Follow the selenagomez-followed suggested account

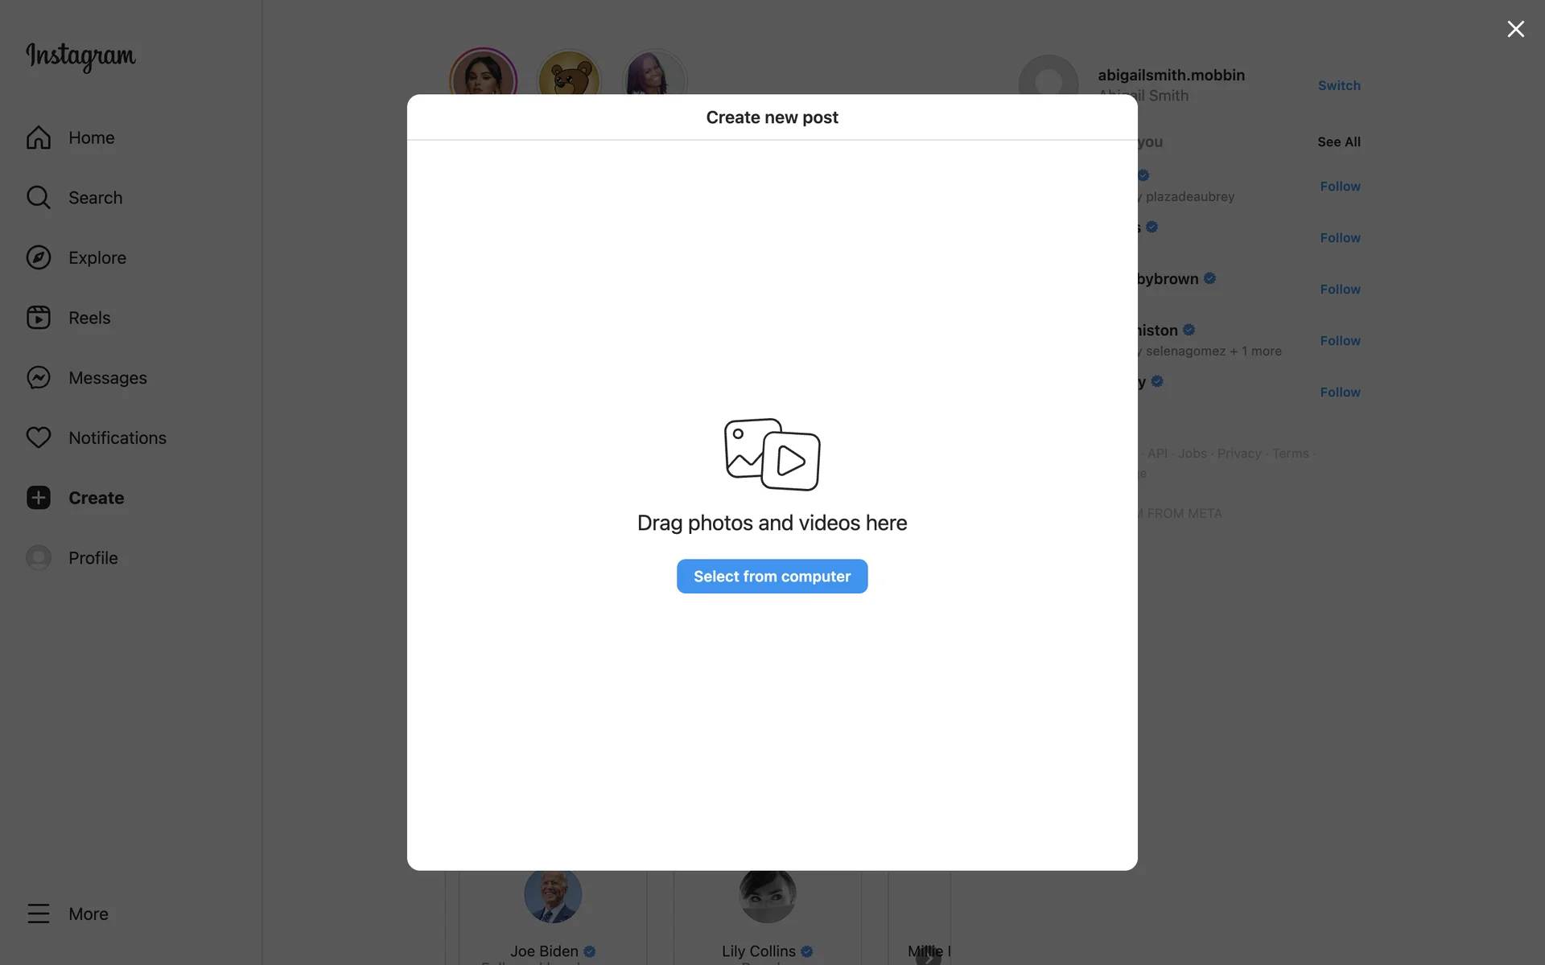pos(1339,341)
